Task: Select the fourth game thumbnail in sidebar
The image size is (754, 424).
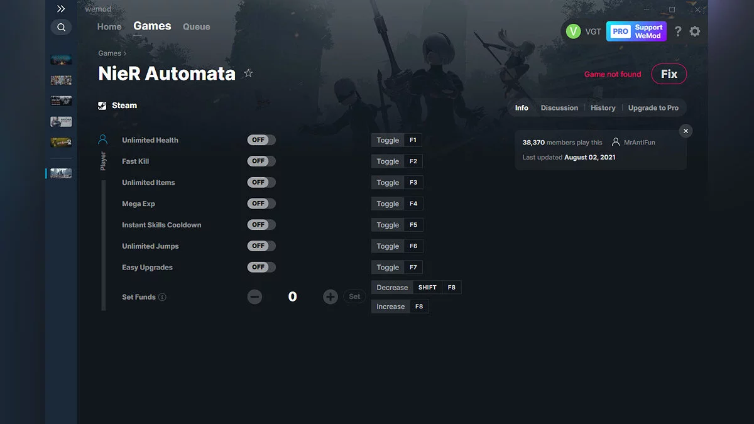Action: tap(61, 122)
